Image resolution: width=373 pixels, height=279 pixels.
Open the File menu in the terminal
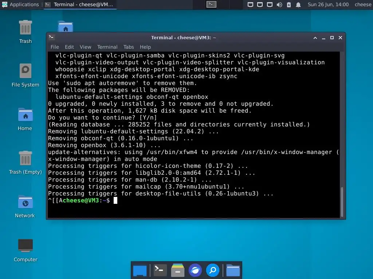coord(55,47)
